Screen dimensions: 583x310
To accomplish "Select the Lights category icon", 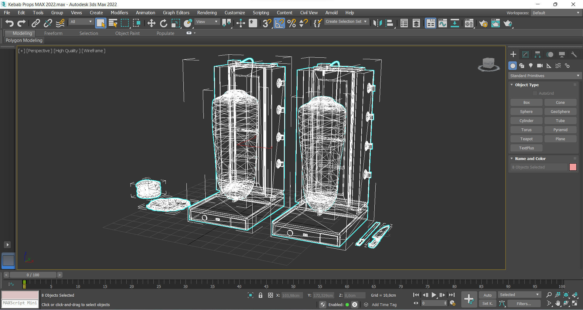I will coord(531,66).
